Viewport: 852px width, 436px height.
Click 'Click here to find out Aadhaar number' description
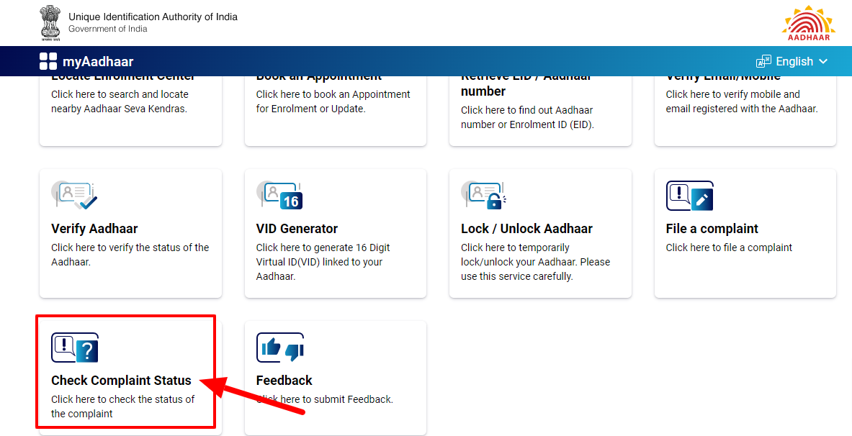click(527, 117)
